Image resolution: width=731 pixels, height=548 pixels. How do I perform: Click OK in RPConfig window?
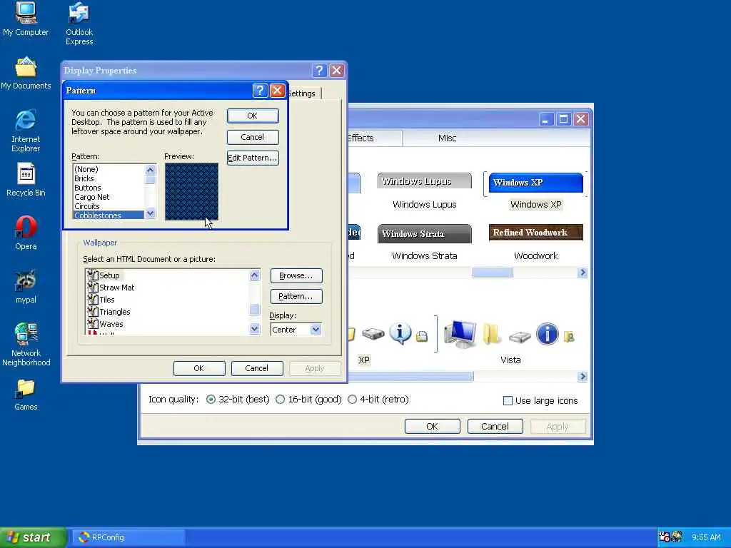pos(432,426)
